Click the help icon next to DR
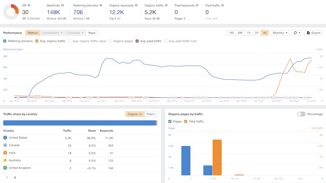326x183 pixels. pos(29,5)
